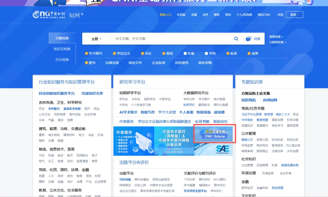Viewport: 328px width, 197px height.
Task: Click the search box 中文文献、外文文献
Action: coord(172,39)
